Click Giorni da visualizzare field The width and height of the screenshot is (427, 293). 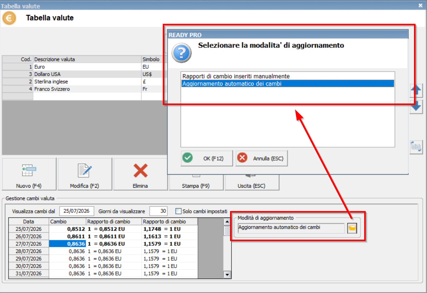(158, 211)
